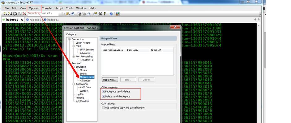Select Advanced under Emulation in the tree
Viewport: 291px width, 123px height.
pos(85,81)
